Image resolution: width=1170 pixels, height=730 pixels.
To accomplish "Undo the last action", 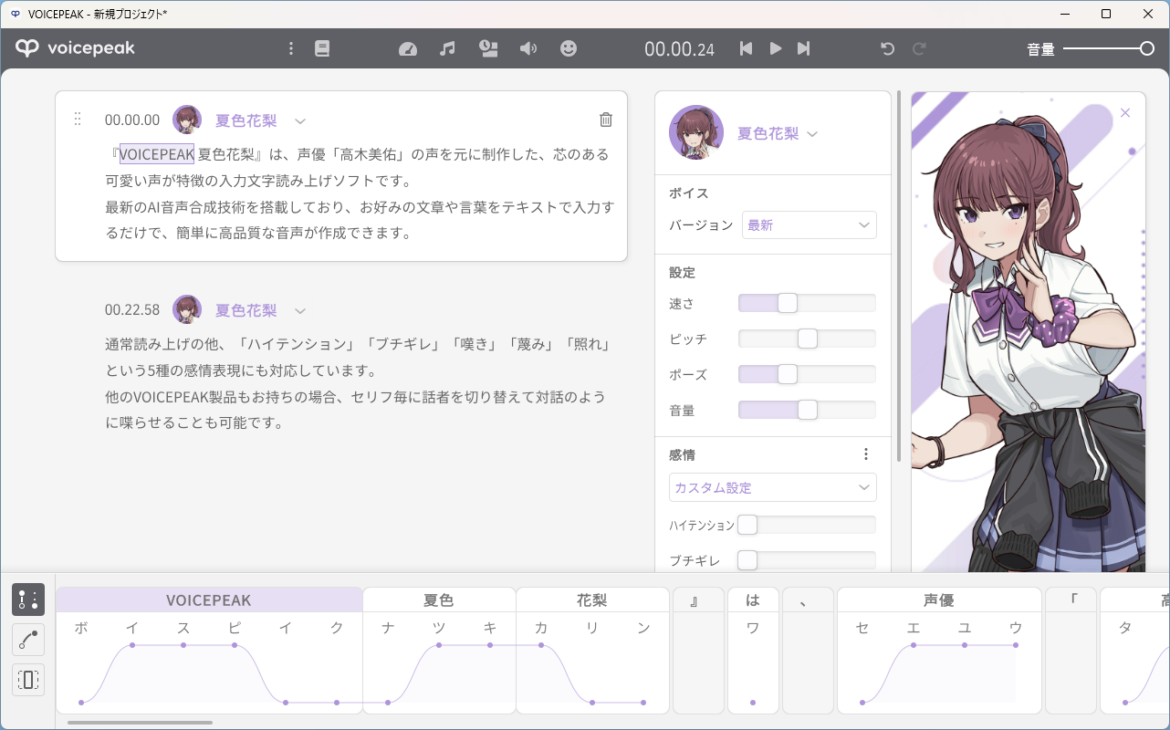I will [x=887, y=48].
